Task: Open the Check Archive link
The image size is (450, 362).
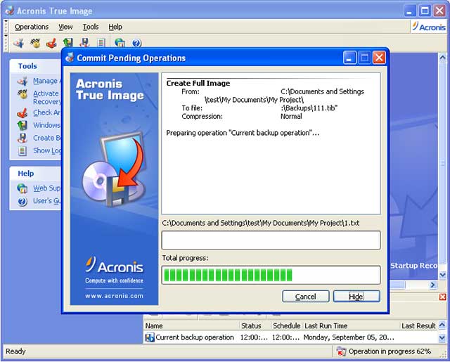Action: pos(46,112)
